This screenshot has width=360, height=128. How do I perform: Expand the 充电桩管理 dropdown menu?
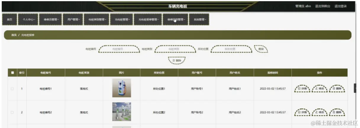(x=122, y=20)
